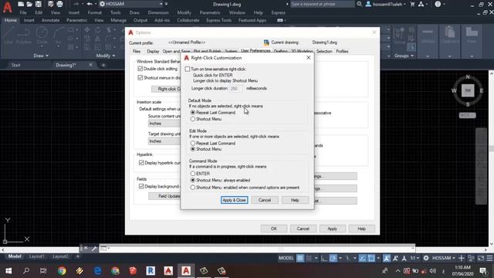Enable time-sensitive right-click checkbox

click(x=188, y=69)
